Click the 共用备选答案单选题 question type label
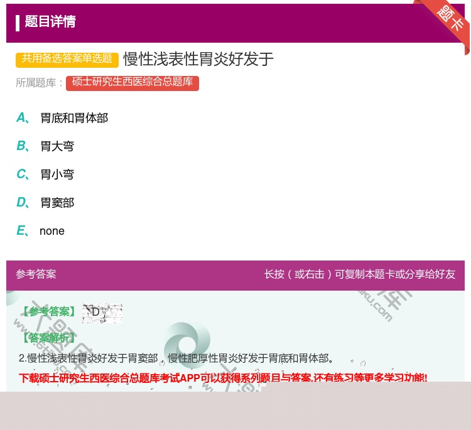Screen dimensions: 471x430 pyautogui.click(x=67, y=59)
